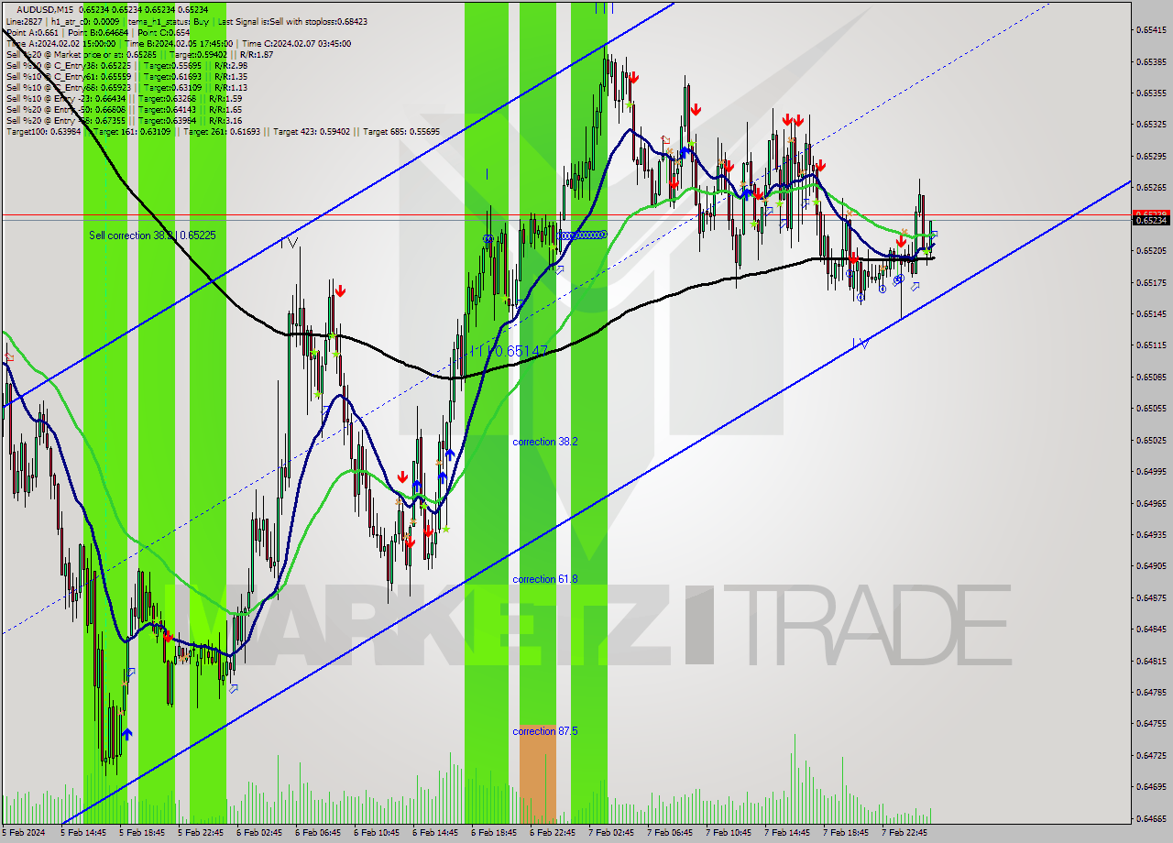This screenshot has height=843, width=1173.
Task: Click the 0.65025 price axis label
Action: 1151,440
